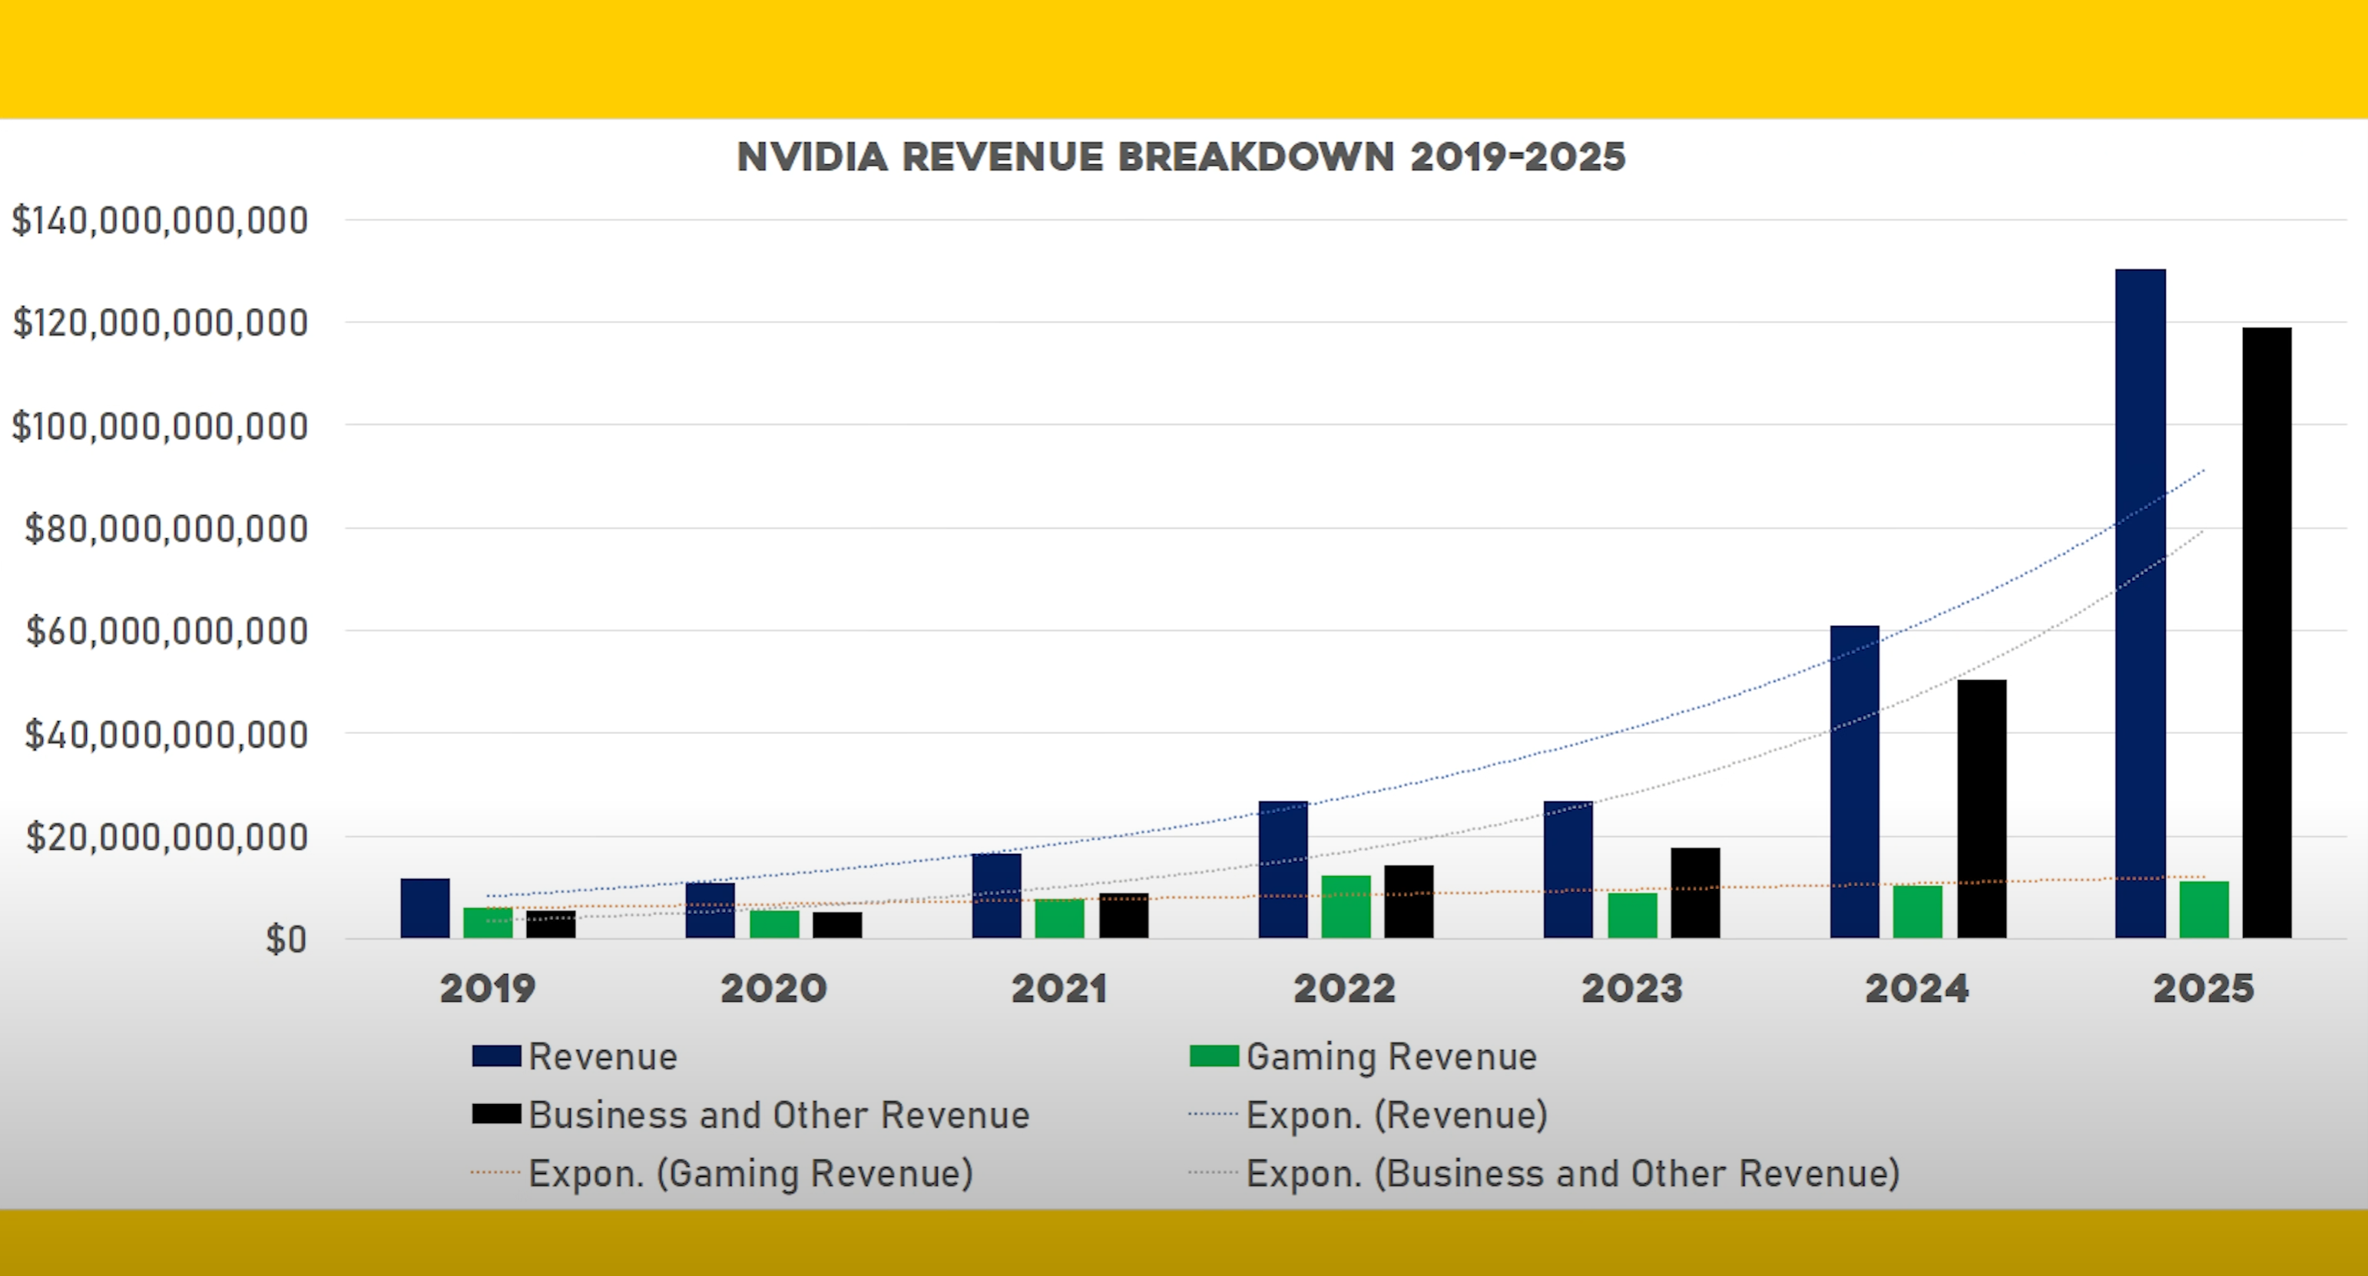2368x1276 pixels.
Task: Click the black Business and Other Revenue swatch
Action: [496, 1114]
